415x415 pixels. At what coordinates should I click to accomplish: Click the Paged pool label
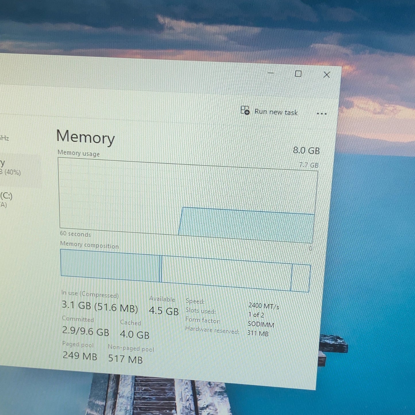pos(78,344)
